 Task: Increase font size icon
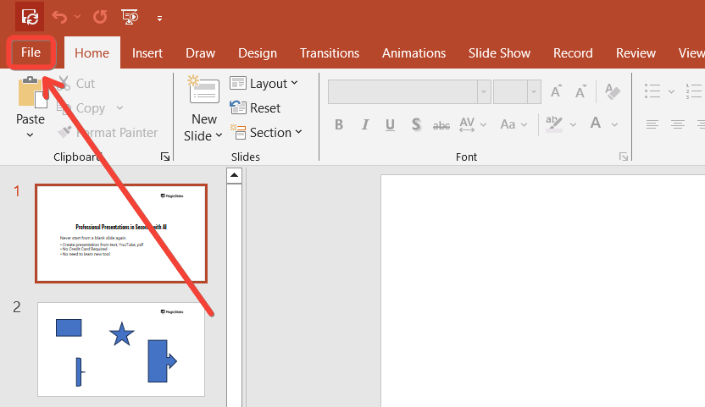click(557, 91)
